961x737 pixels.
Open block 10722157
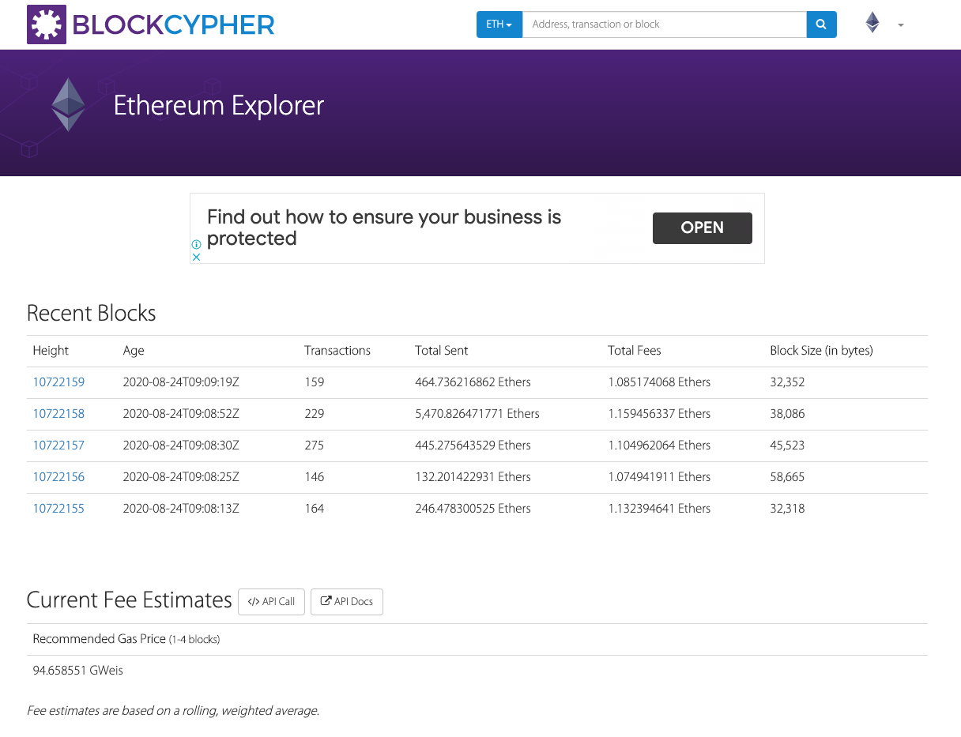(x=58, y=446)
